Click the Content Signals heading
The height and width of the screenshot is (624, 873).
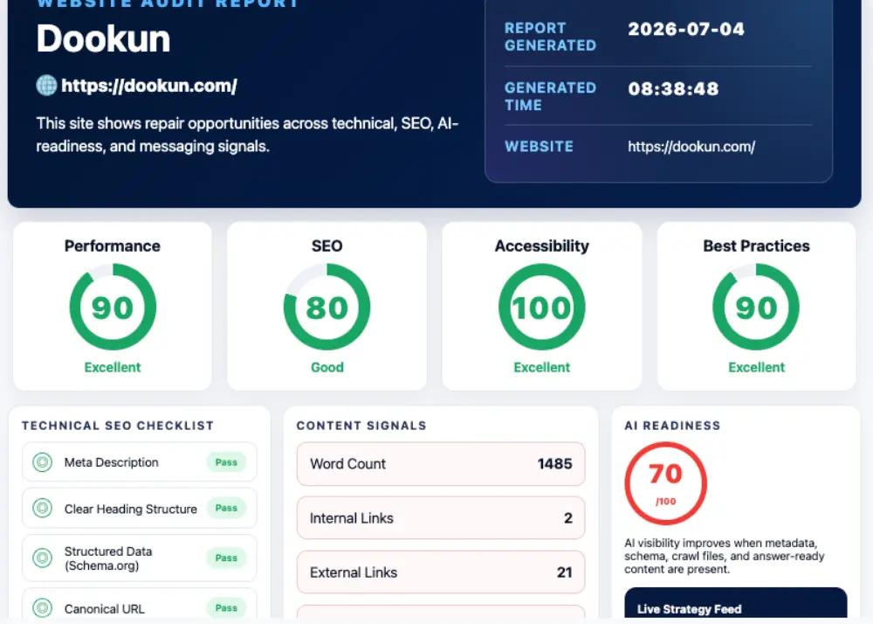point(361,426)
